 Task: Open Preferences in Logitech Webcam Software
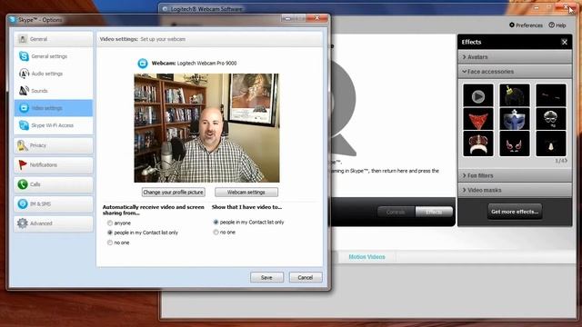[526, 25]
